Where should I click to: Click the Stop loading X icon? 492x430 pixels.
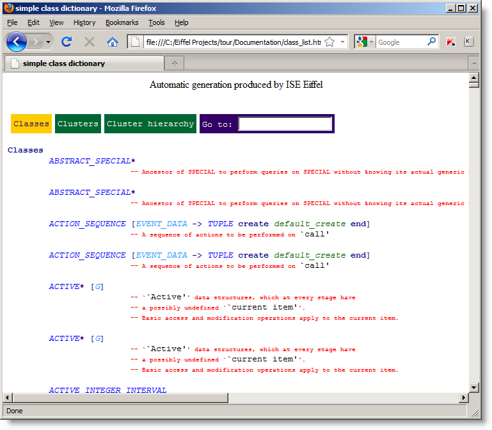pyautogui.click(x=90, y=42)
